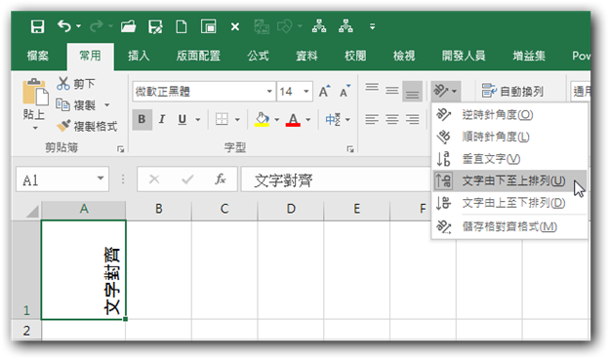The height and width of the screenshot is (359, 609).
Task: Click the Open folder icon in quick access toolbar
Action: tap(128, 26)
